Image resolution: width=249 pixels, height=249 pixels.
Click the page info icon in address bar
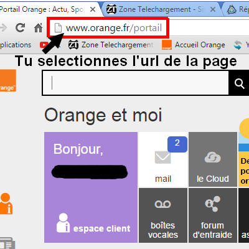click(x=58, y=28)
